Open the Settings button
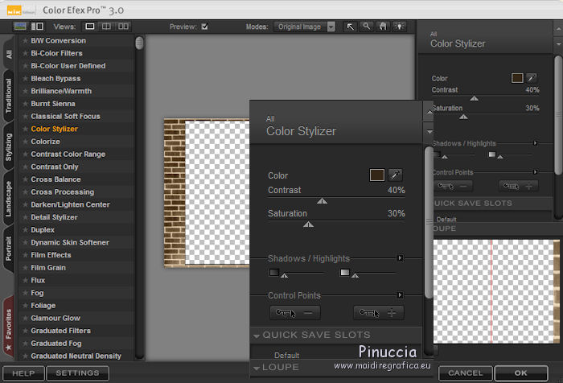Image resolution: width=563 pixels, height=383 pixels. [77, 373]
